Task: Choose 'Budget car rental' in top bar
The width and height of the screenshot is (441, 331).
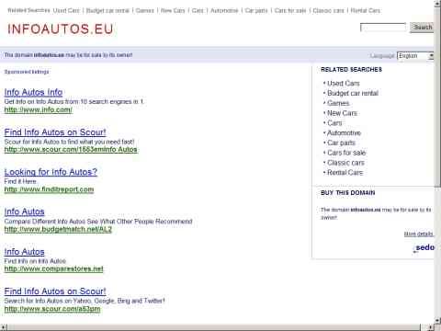Action: pyautogui.click(x=107, y=10)
